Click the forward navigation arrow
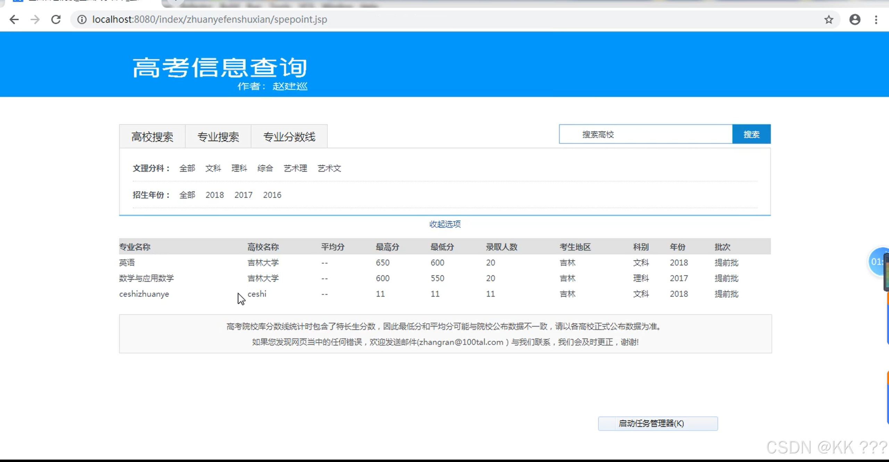Viewport: 889px width, 462px height. coord(35,19)
